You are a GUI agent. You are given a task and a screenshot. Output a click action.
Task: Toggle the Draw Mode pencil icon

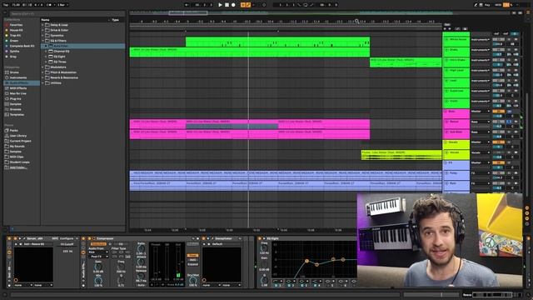pos(476,5)
